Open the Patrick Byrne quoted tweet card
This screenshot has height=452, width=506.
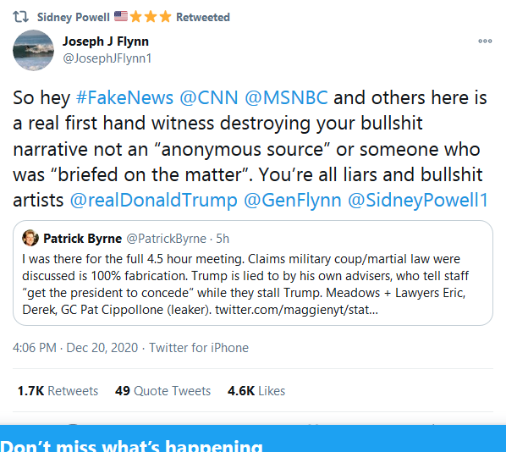click(x=253, y=273)
